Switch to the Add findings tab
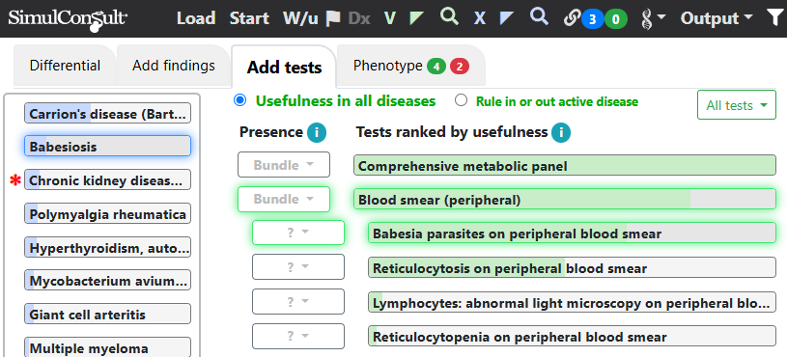 click(x=174, y=66)
